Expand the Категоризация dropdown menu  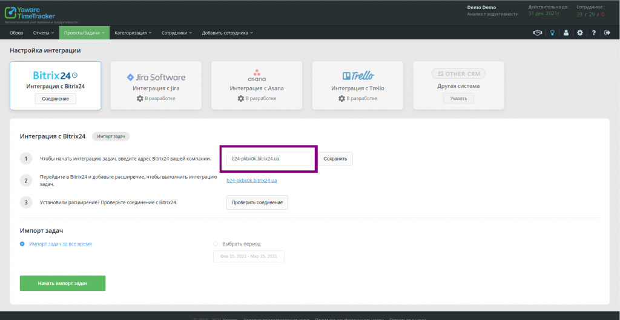[133, 33]
